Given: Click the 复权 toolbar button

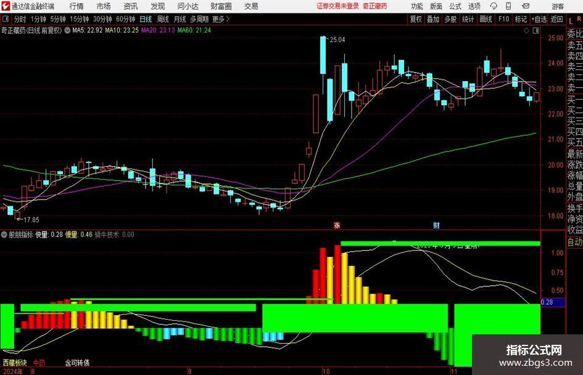Looking at the screenshot, I should 416,19.
